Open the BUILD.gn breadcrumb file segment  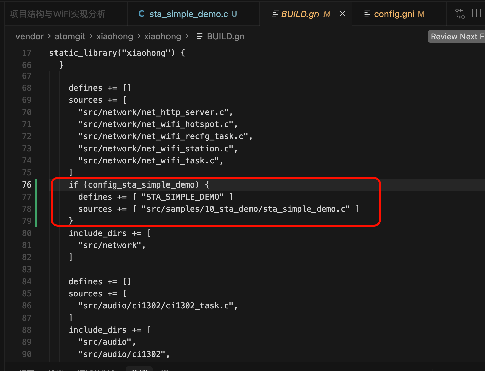[226, 36]
